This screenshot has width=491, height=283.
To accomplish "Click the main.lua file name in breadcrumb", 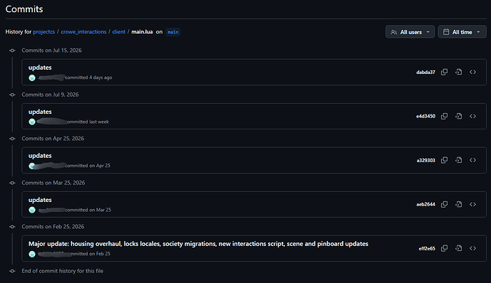I will (x=142, y=32).
